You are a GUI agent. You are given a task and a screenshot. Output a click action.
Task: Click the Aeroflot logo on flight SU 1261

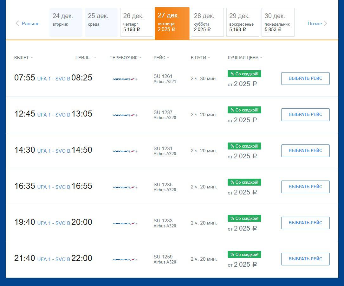(x=125, y=79)
